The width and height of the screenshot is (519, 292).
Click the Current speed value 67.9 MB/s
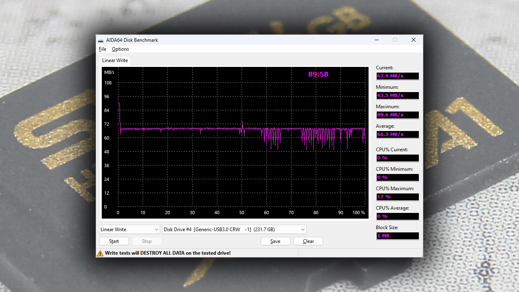tap(397, 76)
